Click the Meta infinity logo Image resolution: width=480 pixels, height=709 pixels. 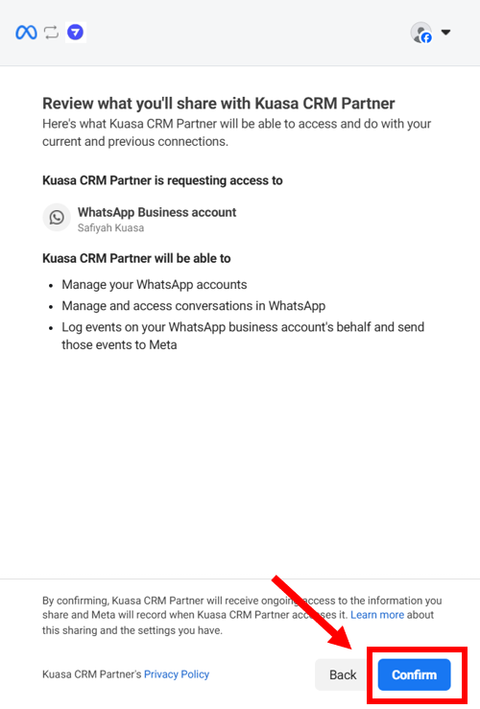(26, 33)
